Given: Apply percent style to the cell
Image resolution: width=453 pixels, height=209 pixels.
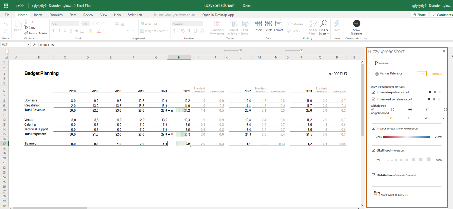Looking at the screenshot, I should 183,31.
